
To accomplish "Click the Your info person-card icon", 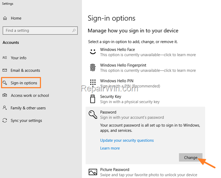I will [5, 58].
